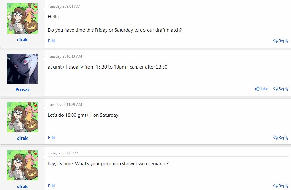Open the Tuesday at 10:13 AM timestamp permalink
This screenshot has width=291, height=190.
coord(65,56)
